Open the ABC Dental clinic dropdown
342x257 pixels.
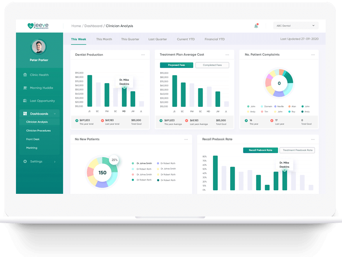pyautogui.click(x=296, y=26)
